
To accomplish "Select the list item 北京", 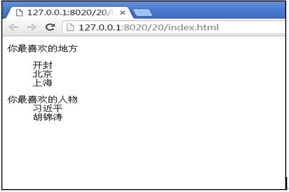I will click(43, 74).
